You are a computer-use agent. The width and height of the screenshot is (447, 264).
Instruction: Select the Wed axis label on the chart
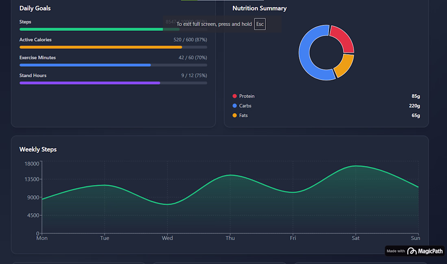point(167,238)
